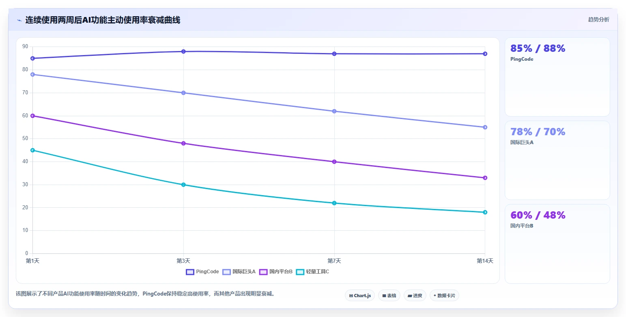Open the 国际巨头A 78% / 70% card
This screenshot has width=626, height=317.
(557, 160)
